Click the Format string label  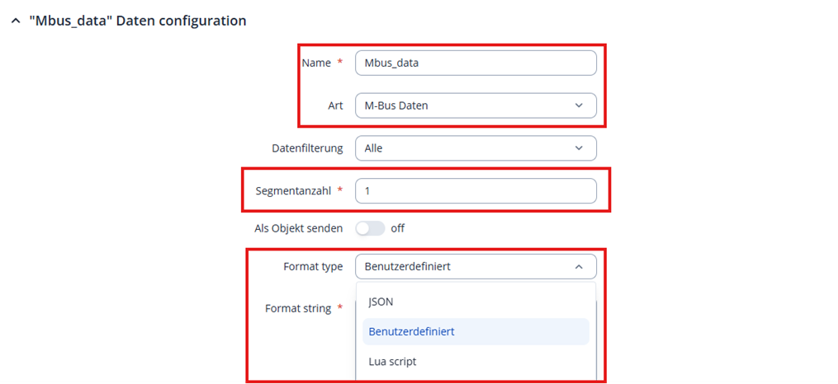[x=298, y=308]
